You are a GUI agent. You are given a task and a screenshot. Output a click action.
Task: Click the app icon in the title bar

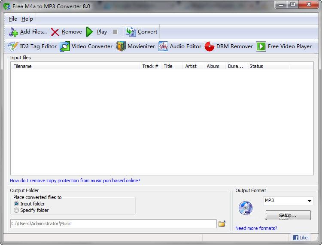pos(7,6)
